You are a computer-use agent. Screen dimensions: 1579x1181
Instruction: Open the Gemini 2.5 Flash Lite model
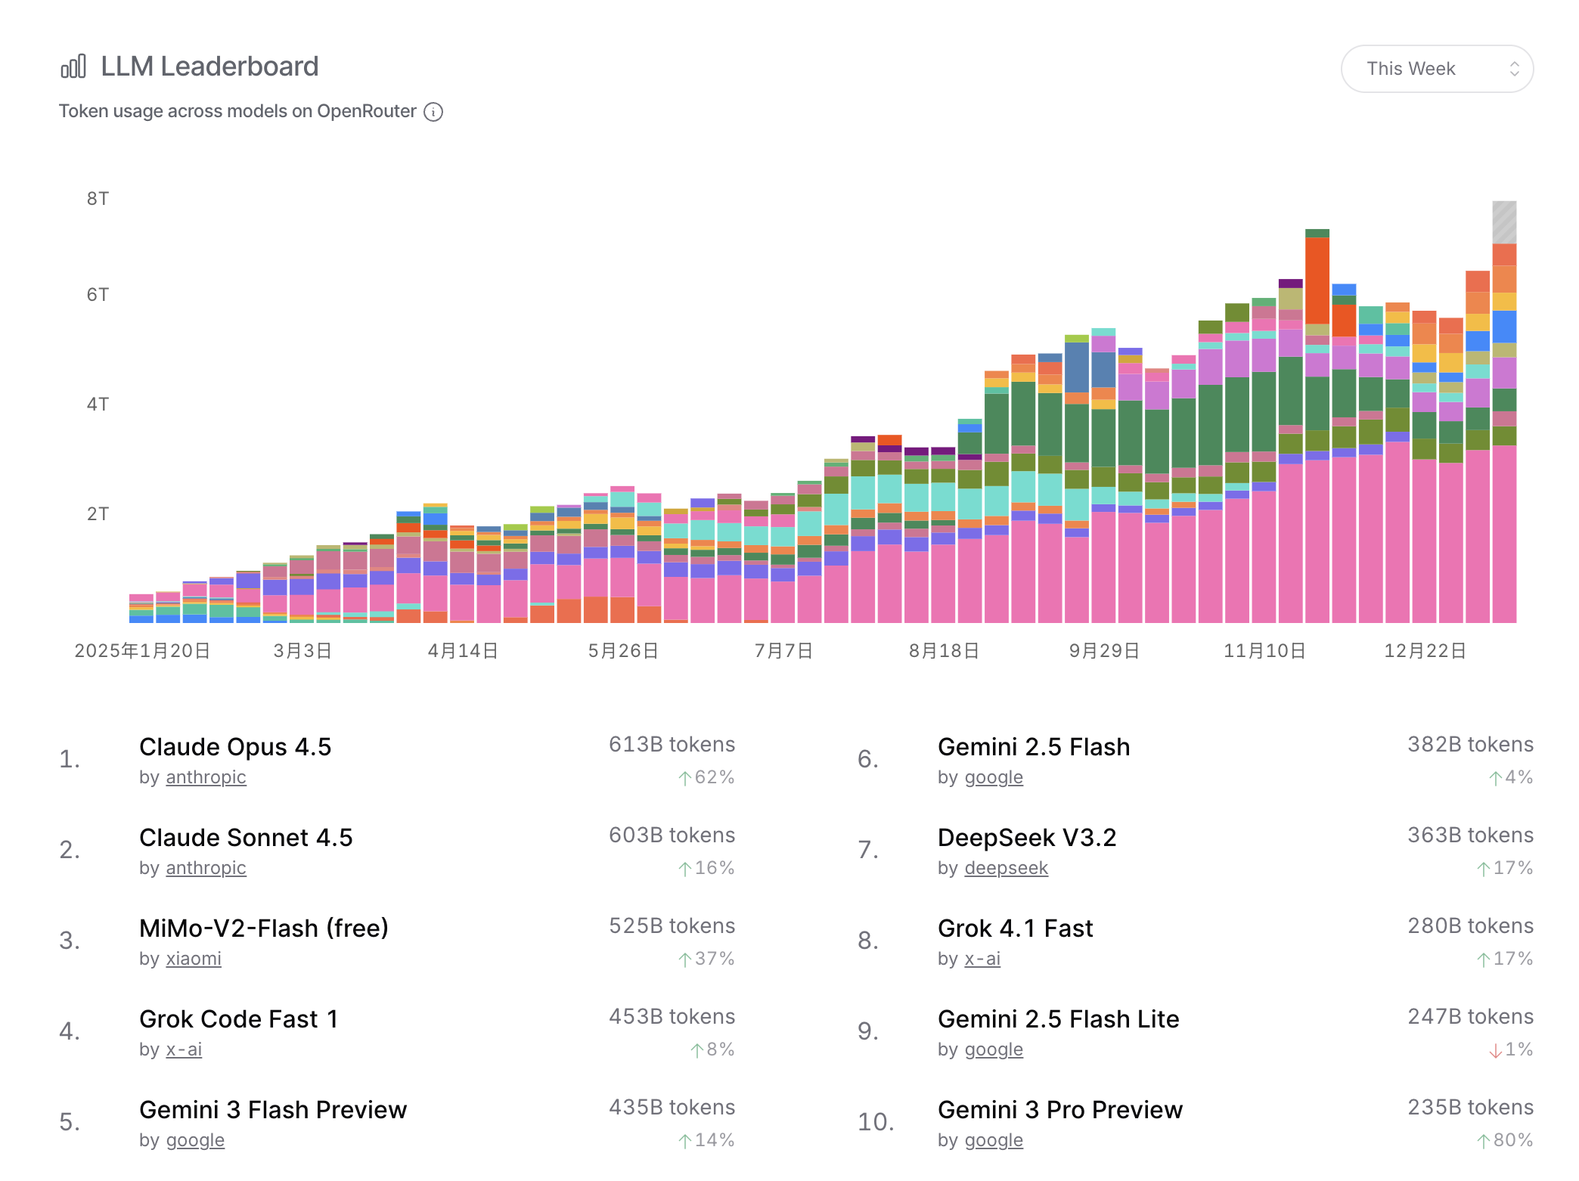click(1058, 1019)
